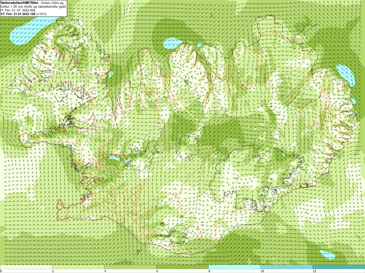Screen dimensions: 365x273
Task: Click the 8–10 m/s light cyan legend swatch
Action: (235, 267)
